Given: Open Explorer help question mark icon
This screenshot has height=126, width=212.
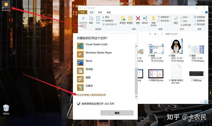Looking at the screenshot, I should point(206,12).
